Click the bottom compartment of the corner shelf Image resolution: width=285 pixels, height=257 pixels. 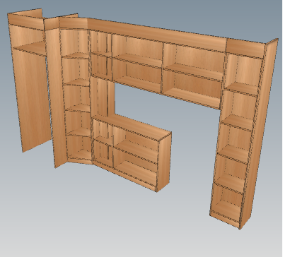pyautogui.click(x=80, y=148)
